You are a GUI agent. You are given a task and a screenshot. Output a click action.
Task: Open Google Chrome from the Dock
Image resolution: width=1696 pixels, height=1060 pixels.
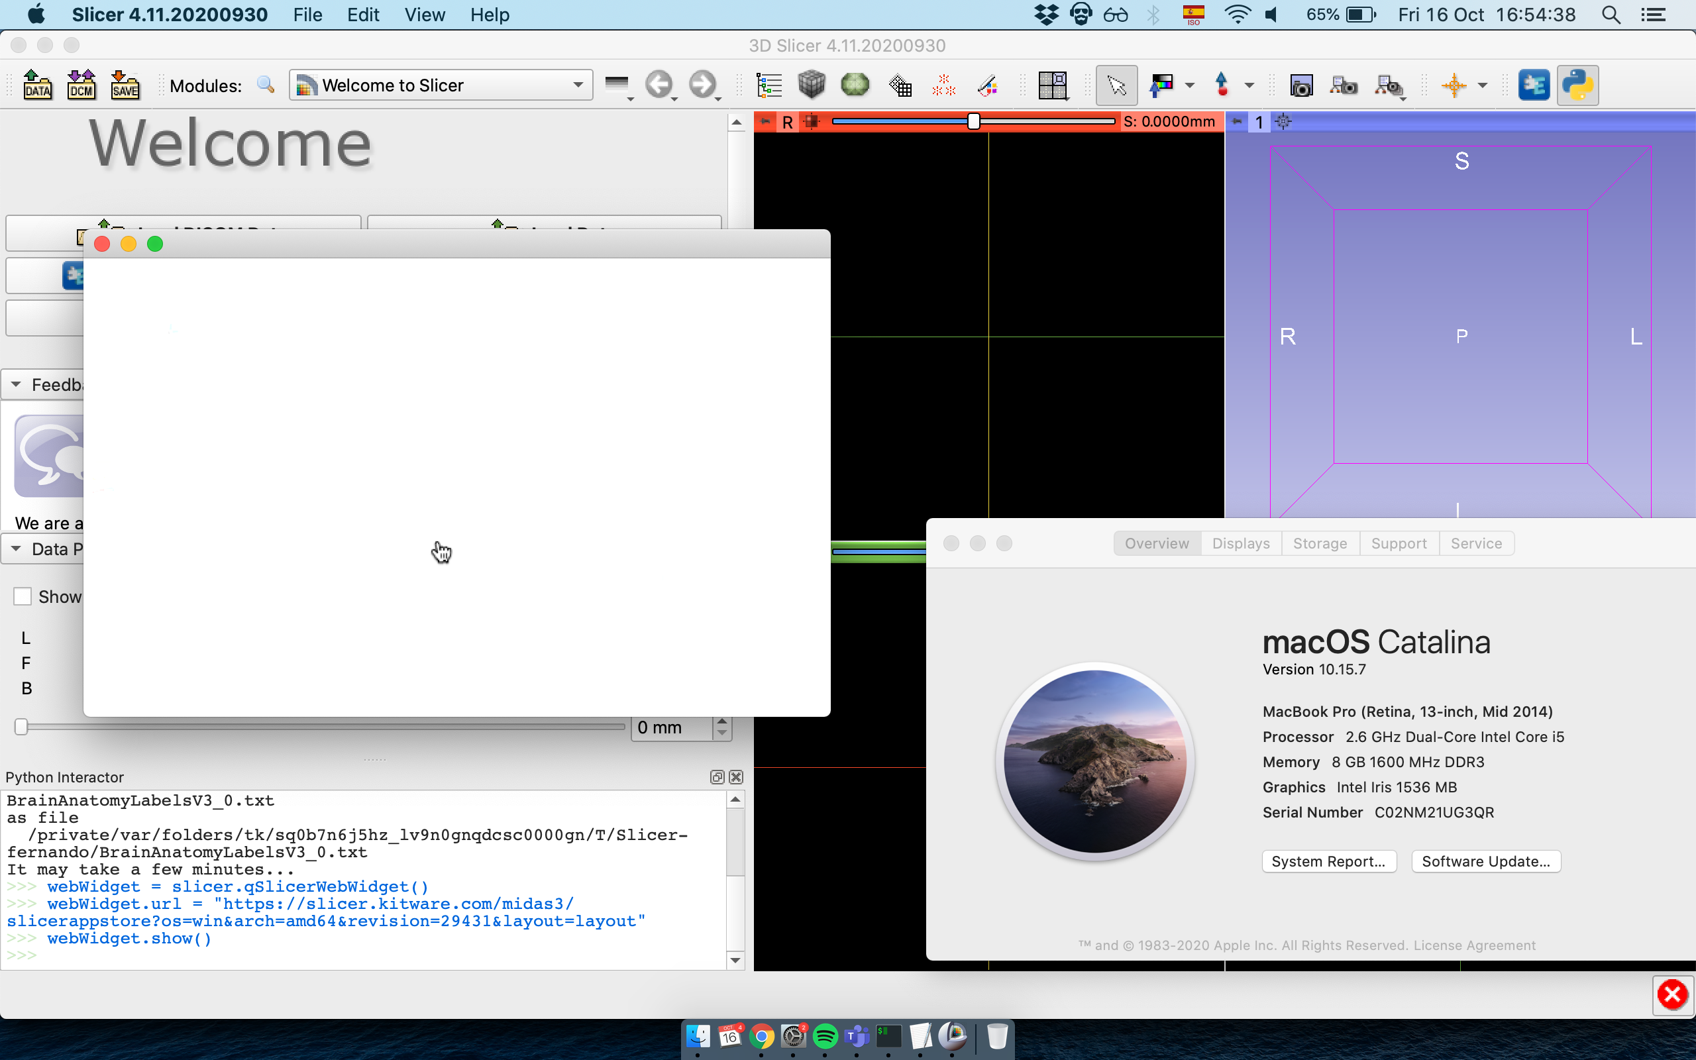[x=763, y=1036]
